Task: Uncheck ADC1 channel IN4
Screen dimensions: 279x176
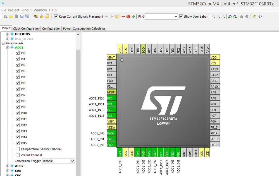Action: point(18,77)
